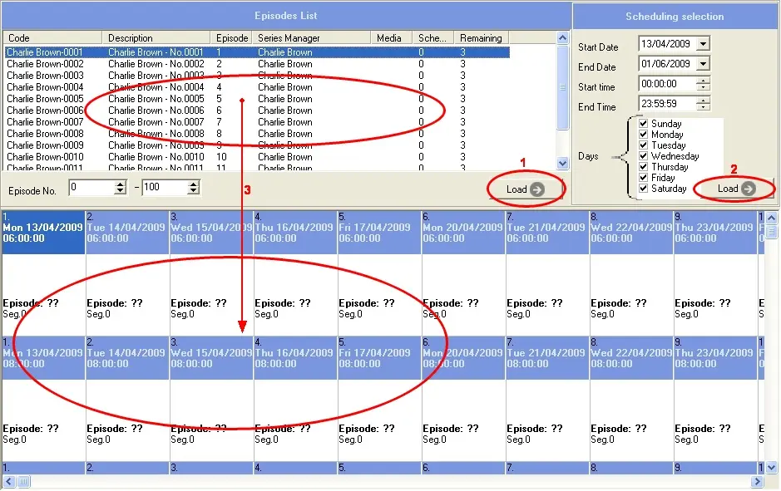Select the Charlie Brown-0004 episode row
The width and height of the screenshot is (781, 491).
[x=46, y=87]
